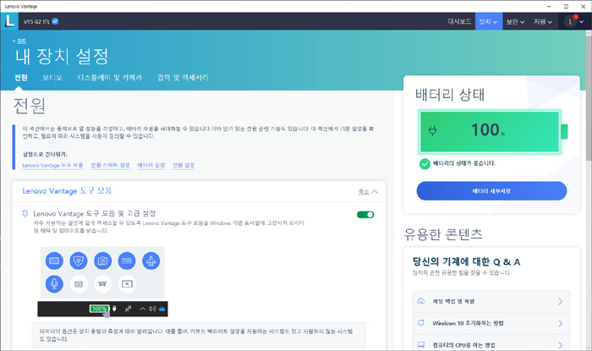Viewport: 592px width, 351px height.
Task: Click the pin icon beside 도구 모음 및 고급 설정
Action: pyautogui.click(x=25, y=214)
